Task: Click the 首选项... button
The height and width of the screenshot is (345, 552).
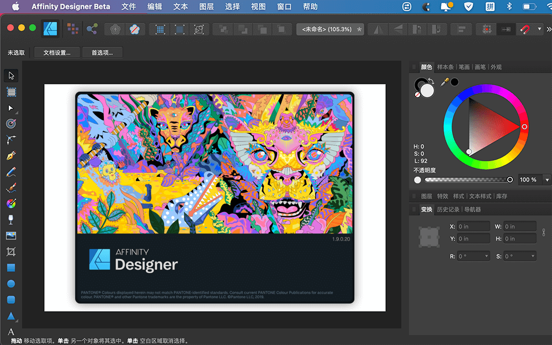Action: tap(102, 52)
